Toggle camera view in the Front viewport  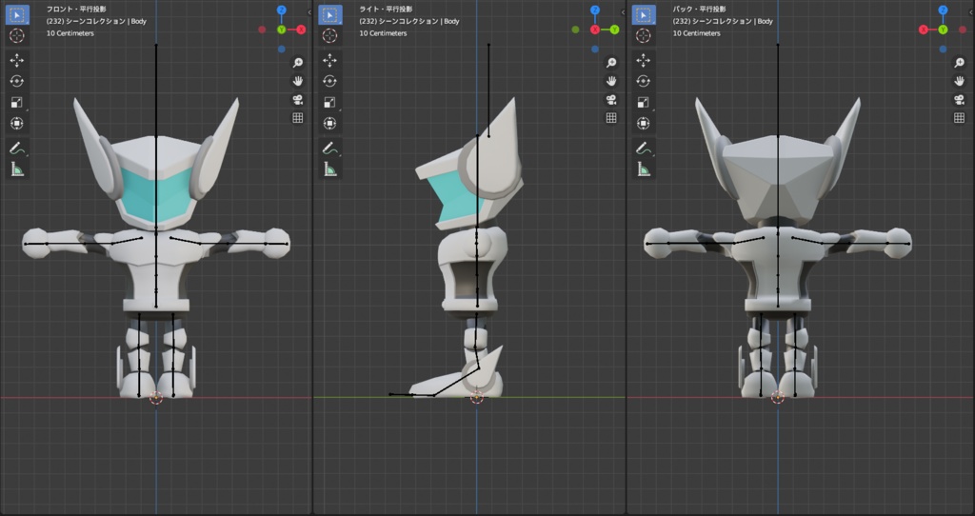[x=298, y=99]
